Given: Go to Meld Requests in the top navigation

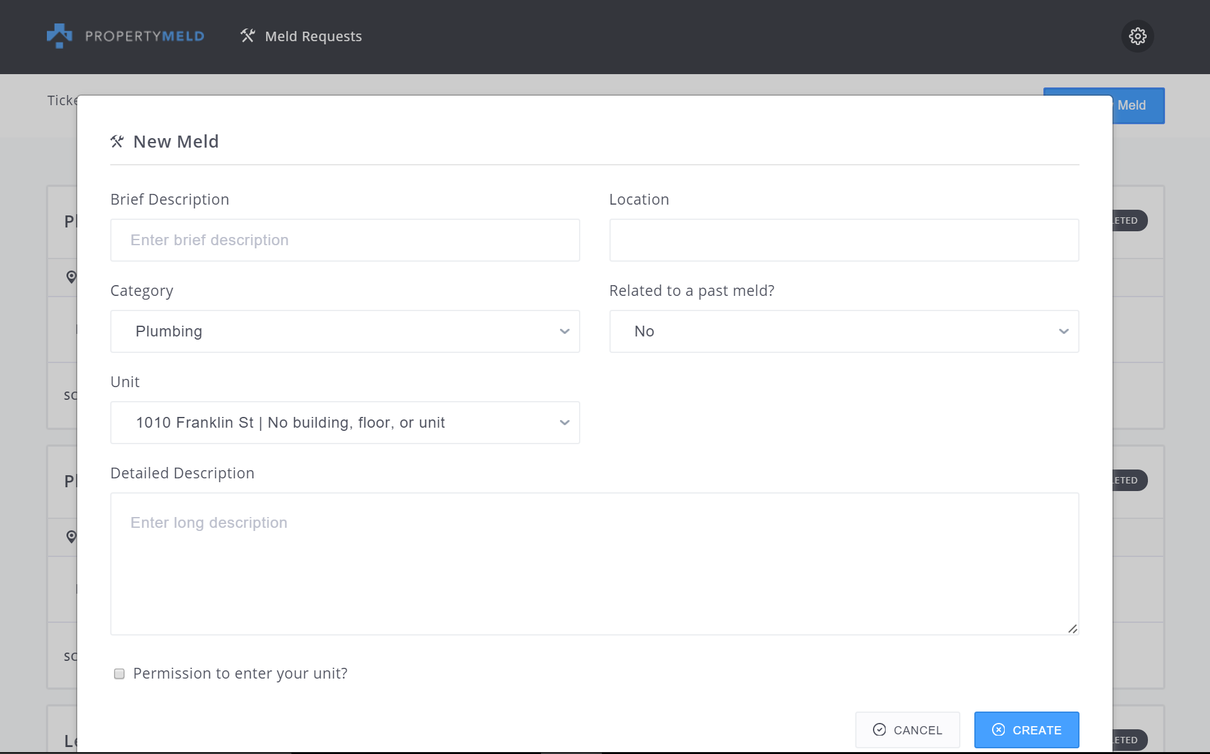Looking at the screenshot, I should (313, 37).
